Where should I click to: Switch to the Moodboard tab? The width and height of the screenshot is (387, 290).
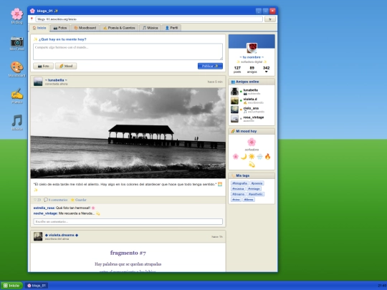coord(85,28)
